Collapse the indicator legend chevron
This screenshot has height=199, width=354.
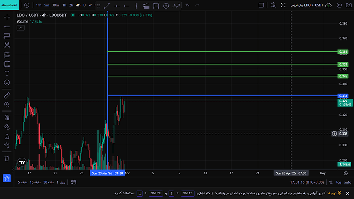pyautogui.click(x=21, y=28)
